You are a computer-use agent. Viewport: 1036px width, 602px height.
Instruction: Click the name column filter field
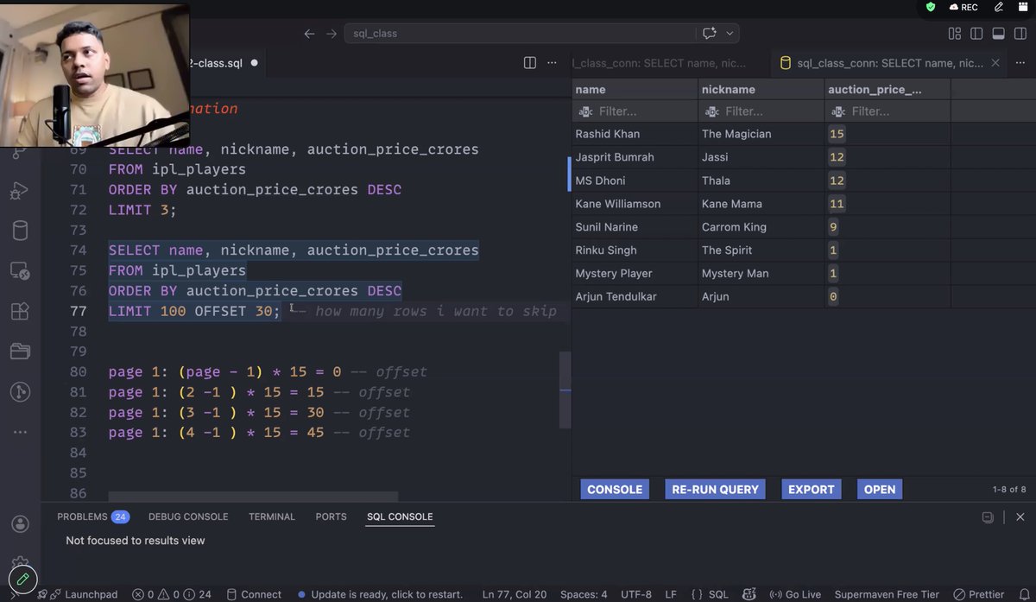(635, 111)
